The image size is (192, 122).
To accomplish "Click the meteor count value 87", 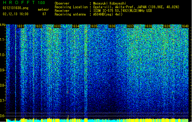I will tap(44, 14).
